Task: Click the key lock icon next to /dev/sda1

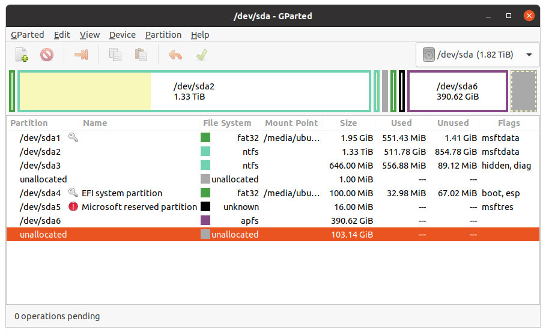Action: 73,137
